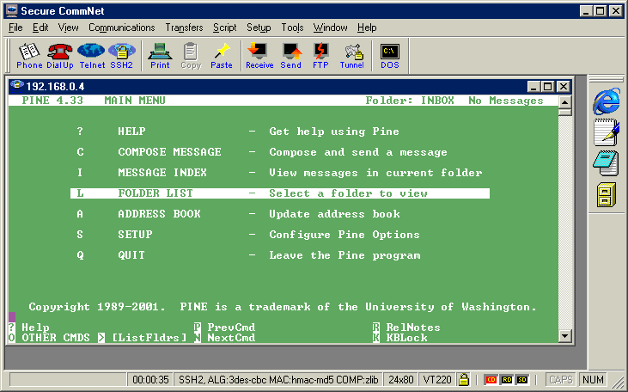Click the highlighted FOLDER LIST row
The image size is (628, 392).
pyautogui.click(x=280, y=193)
